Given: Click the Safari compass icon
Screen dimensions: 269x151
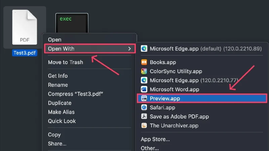Looking at the screenshot, I should coord(144,107).
